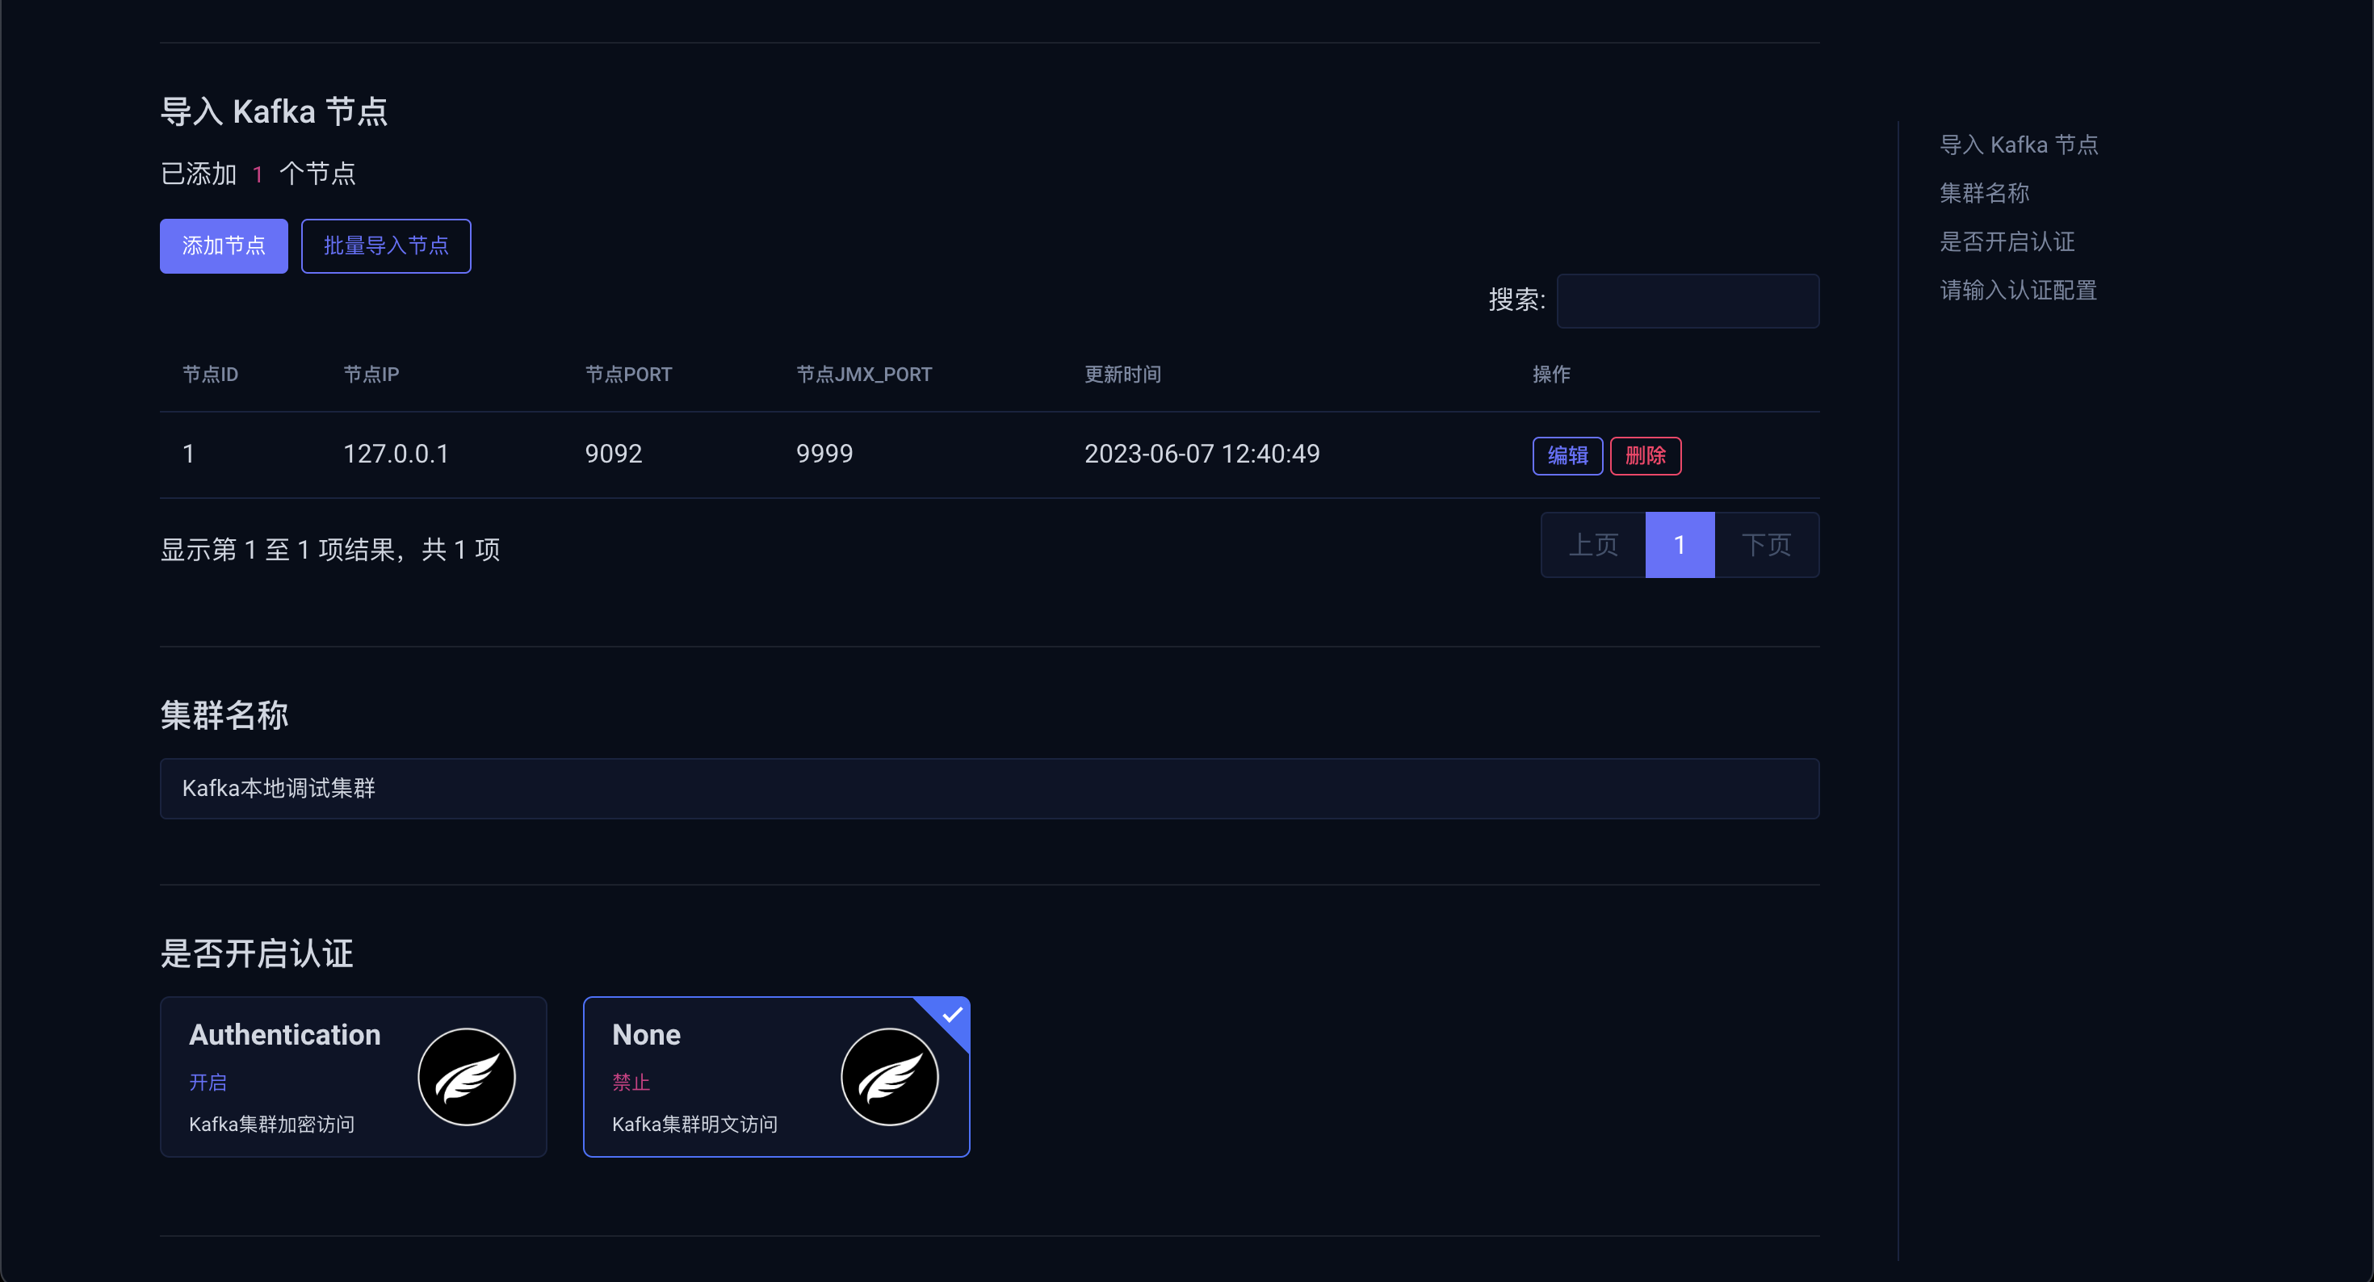Click the 集群名称 text input field
The height and width of the screenshot is (1282, 2374).
tap(989, 788)
